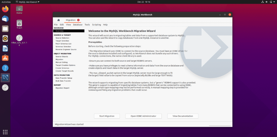Click the View Documentation button
This screenshot has width=277, height=137.
(183, 116)
